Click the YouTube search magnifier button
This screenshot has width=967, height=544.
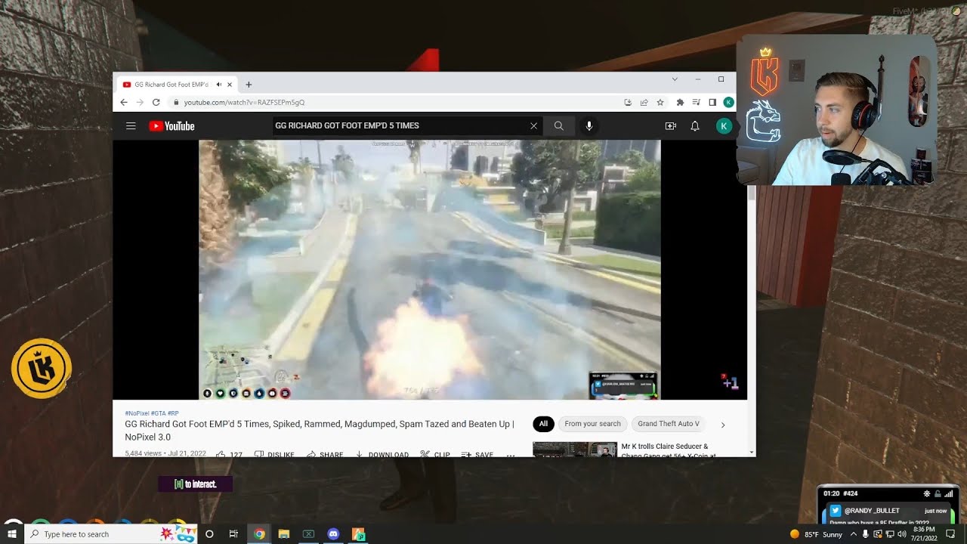coord(558,126)
